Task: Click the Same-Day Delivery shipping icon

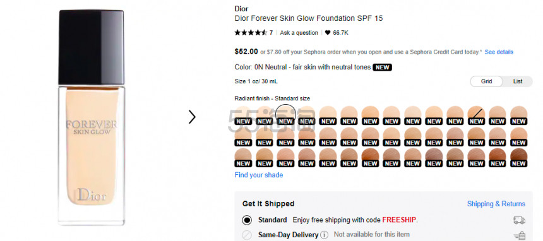Action: coord(519,236)
